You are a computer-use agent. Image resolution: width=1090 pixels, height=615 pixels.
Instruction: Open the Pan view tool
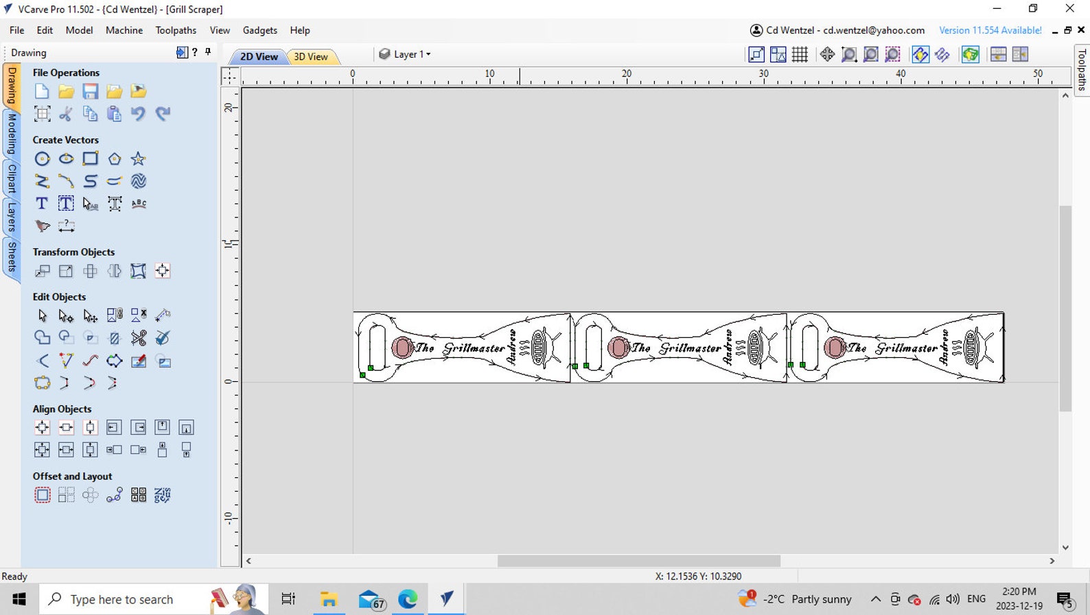click(x=827, y=54)
